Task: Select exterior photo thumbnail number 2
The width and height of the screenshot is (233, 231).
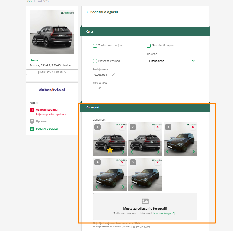Action: point(145,139)
